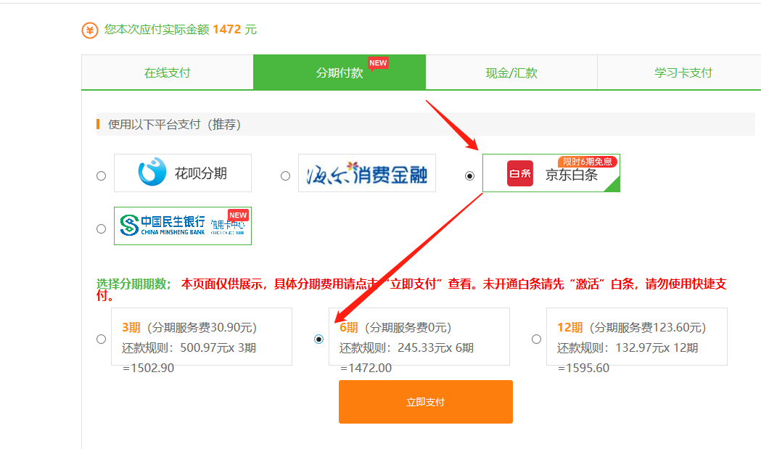The image size is (761, 449).
Task: Click the 限时6期免息 promotion badge
Action: (x=588, y=162)
